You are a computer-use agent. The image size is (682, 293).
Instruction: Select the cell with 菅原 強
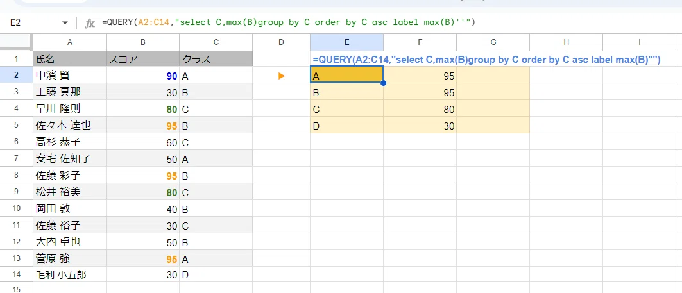point(69,258)
